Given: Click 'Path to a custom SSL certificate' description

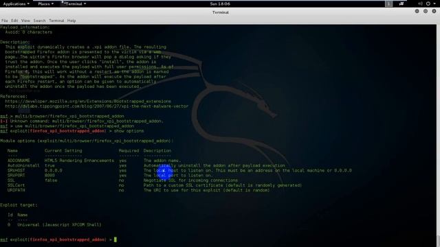Looking at the screenshot, I should [x=223, y=185].
